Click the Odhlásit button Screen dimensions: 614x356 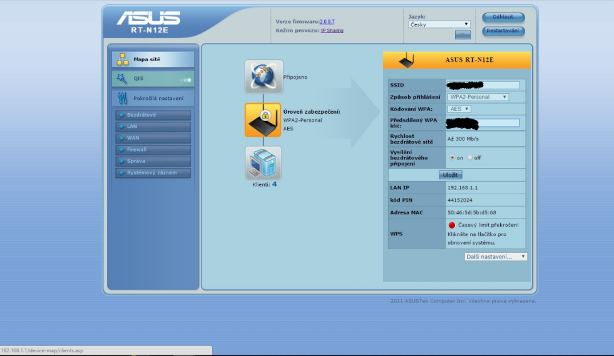tap(503, 17)
